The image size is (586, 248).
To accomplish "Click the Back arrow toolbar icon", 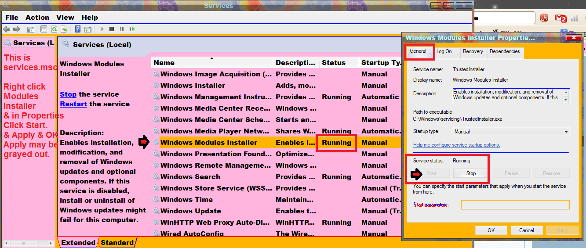I will [7, 29].
